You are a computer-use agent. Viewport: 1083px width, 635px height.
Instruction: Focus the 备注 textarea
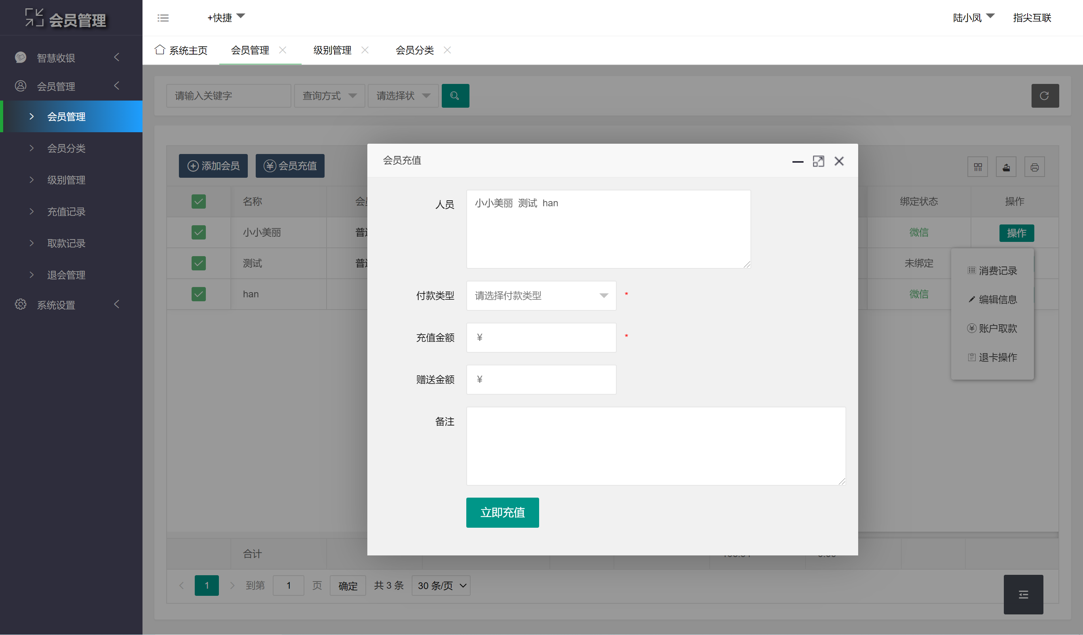(656, 446)
